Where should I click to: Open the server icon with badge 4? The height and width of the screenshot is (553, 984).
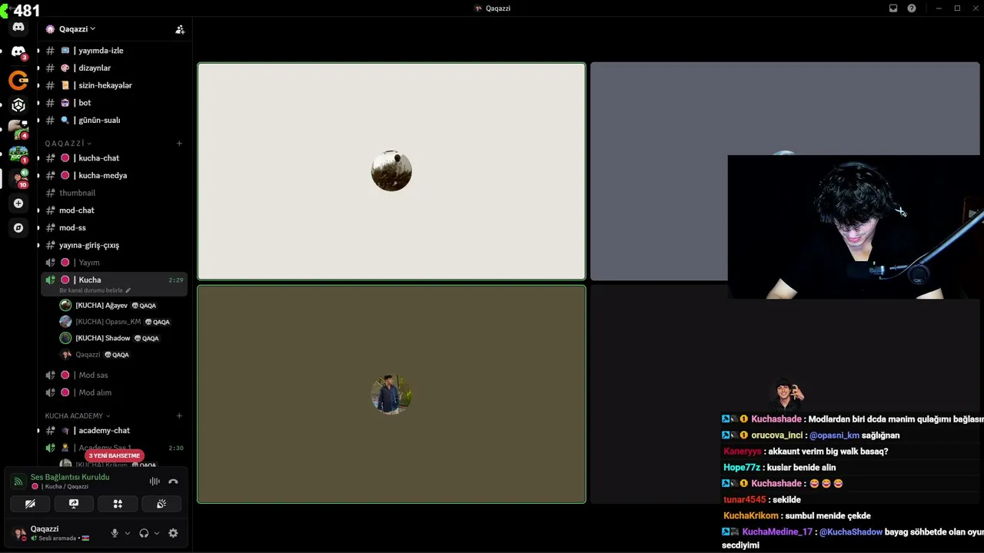click(18, 130)
